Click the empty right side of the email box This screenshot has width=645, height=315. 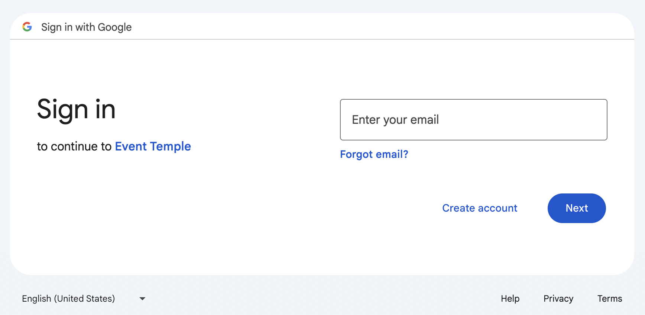[550, 120]
